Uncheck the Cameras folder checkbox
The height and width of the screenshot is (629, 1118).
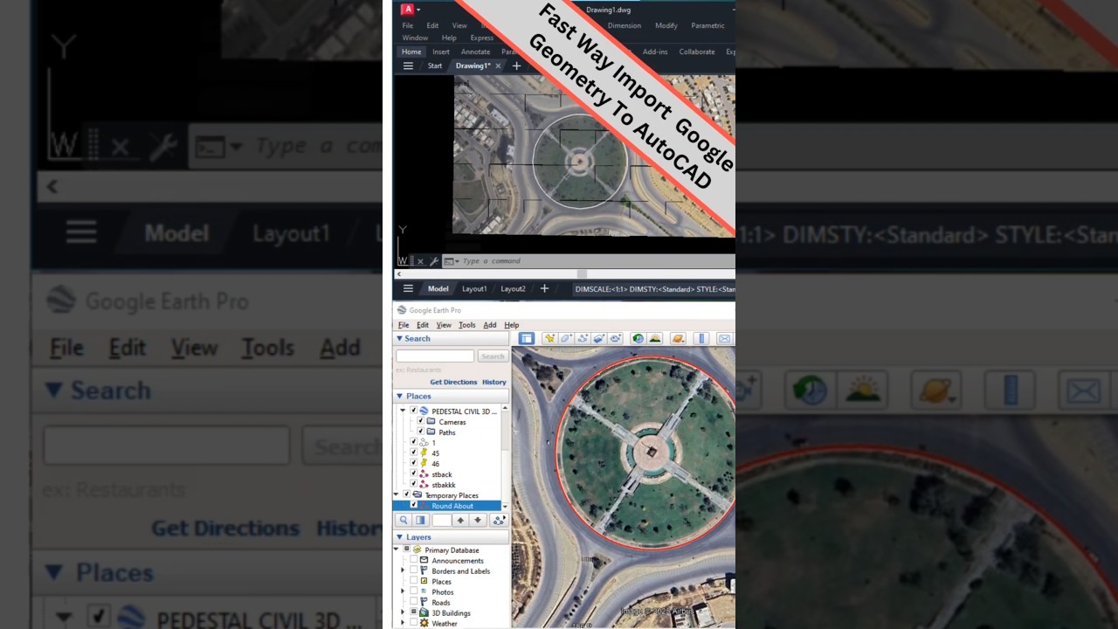pos(420,421)
